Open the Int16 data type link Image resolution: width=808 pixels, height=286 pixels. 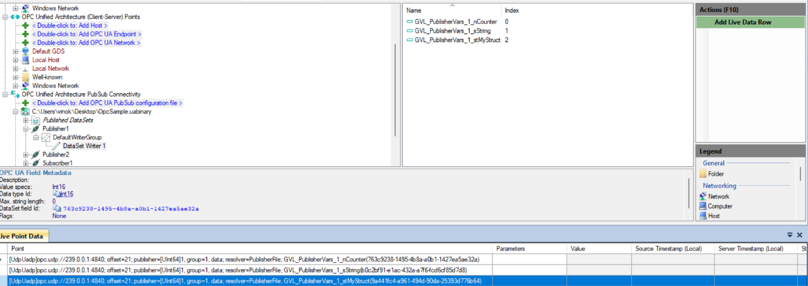coord(66,194)
